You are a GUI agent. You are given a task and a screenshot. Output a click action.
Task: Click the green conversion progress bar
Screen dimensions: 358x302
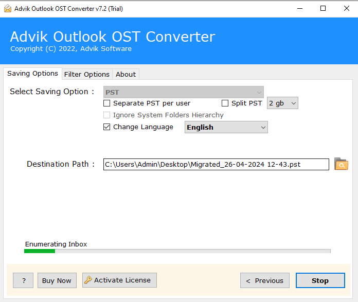pos(177,251)
